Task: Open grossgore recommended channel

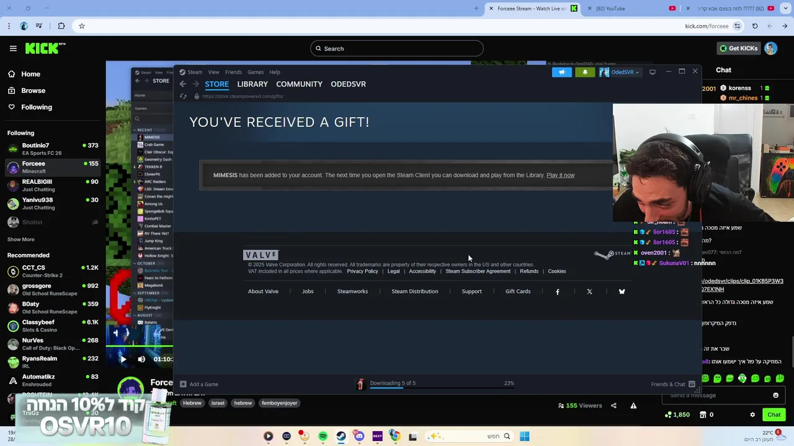Action: (x=53, y=289)
